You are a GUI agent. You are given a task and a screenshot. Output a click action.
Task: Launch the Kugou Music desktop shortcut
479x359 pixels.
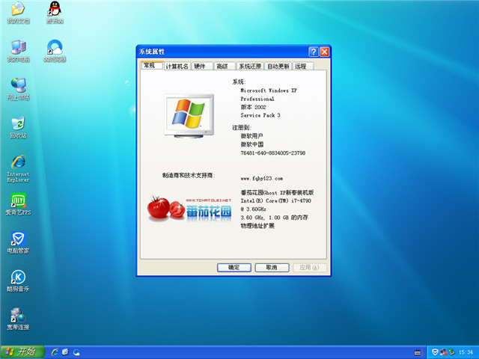coord(18,280)
